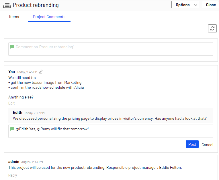Click the refresh comments icon
The height and width of the screenshot is (180, 219).
tap(212, 28)
